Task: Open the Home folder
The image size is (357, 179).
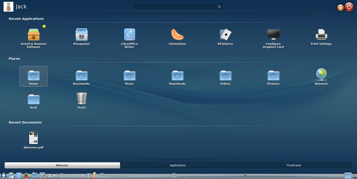Action: pyautogui.click(x=34, y=76)
